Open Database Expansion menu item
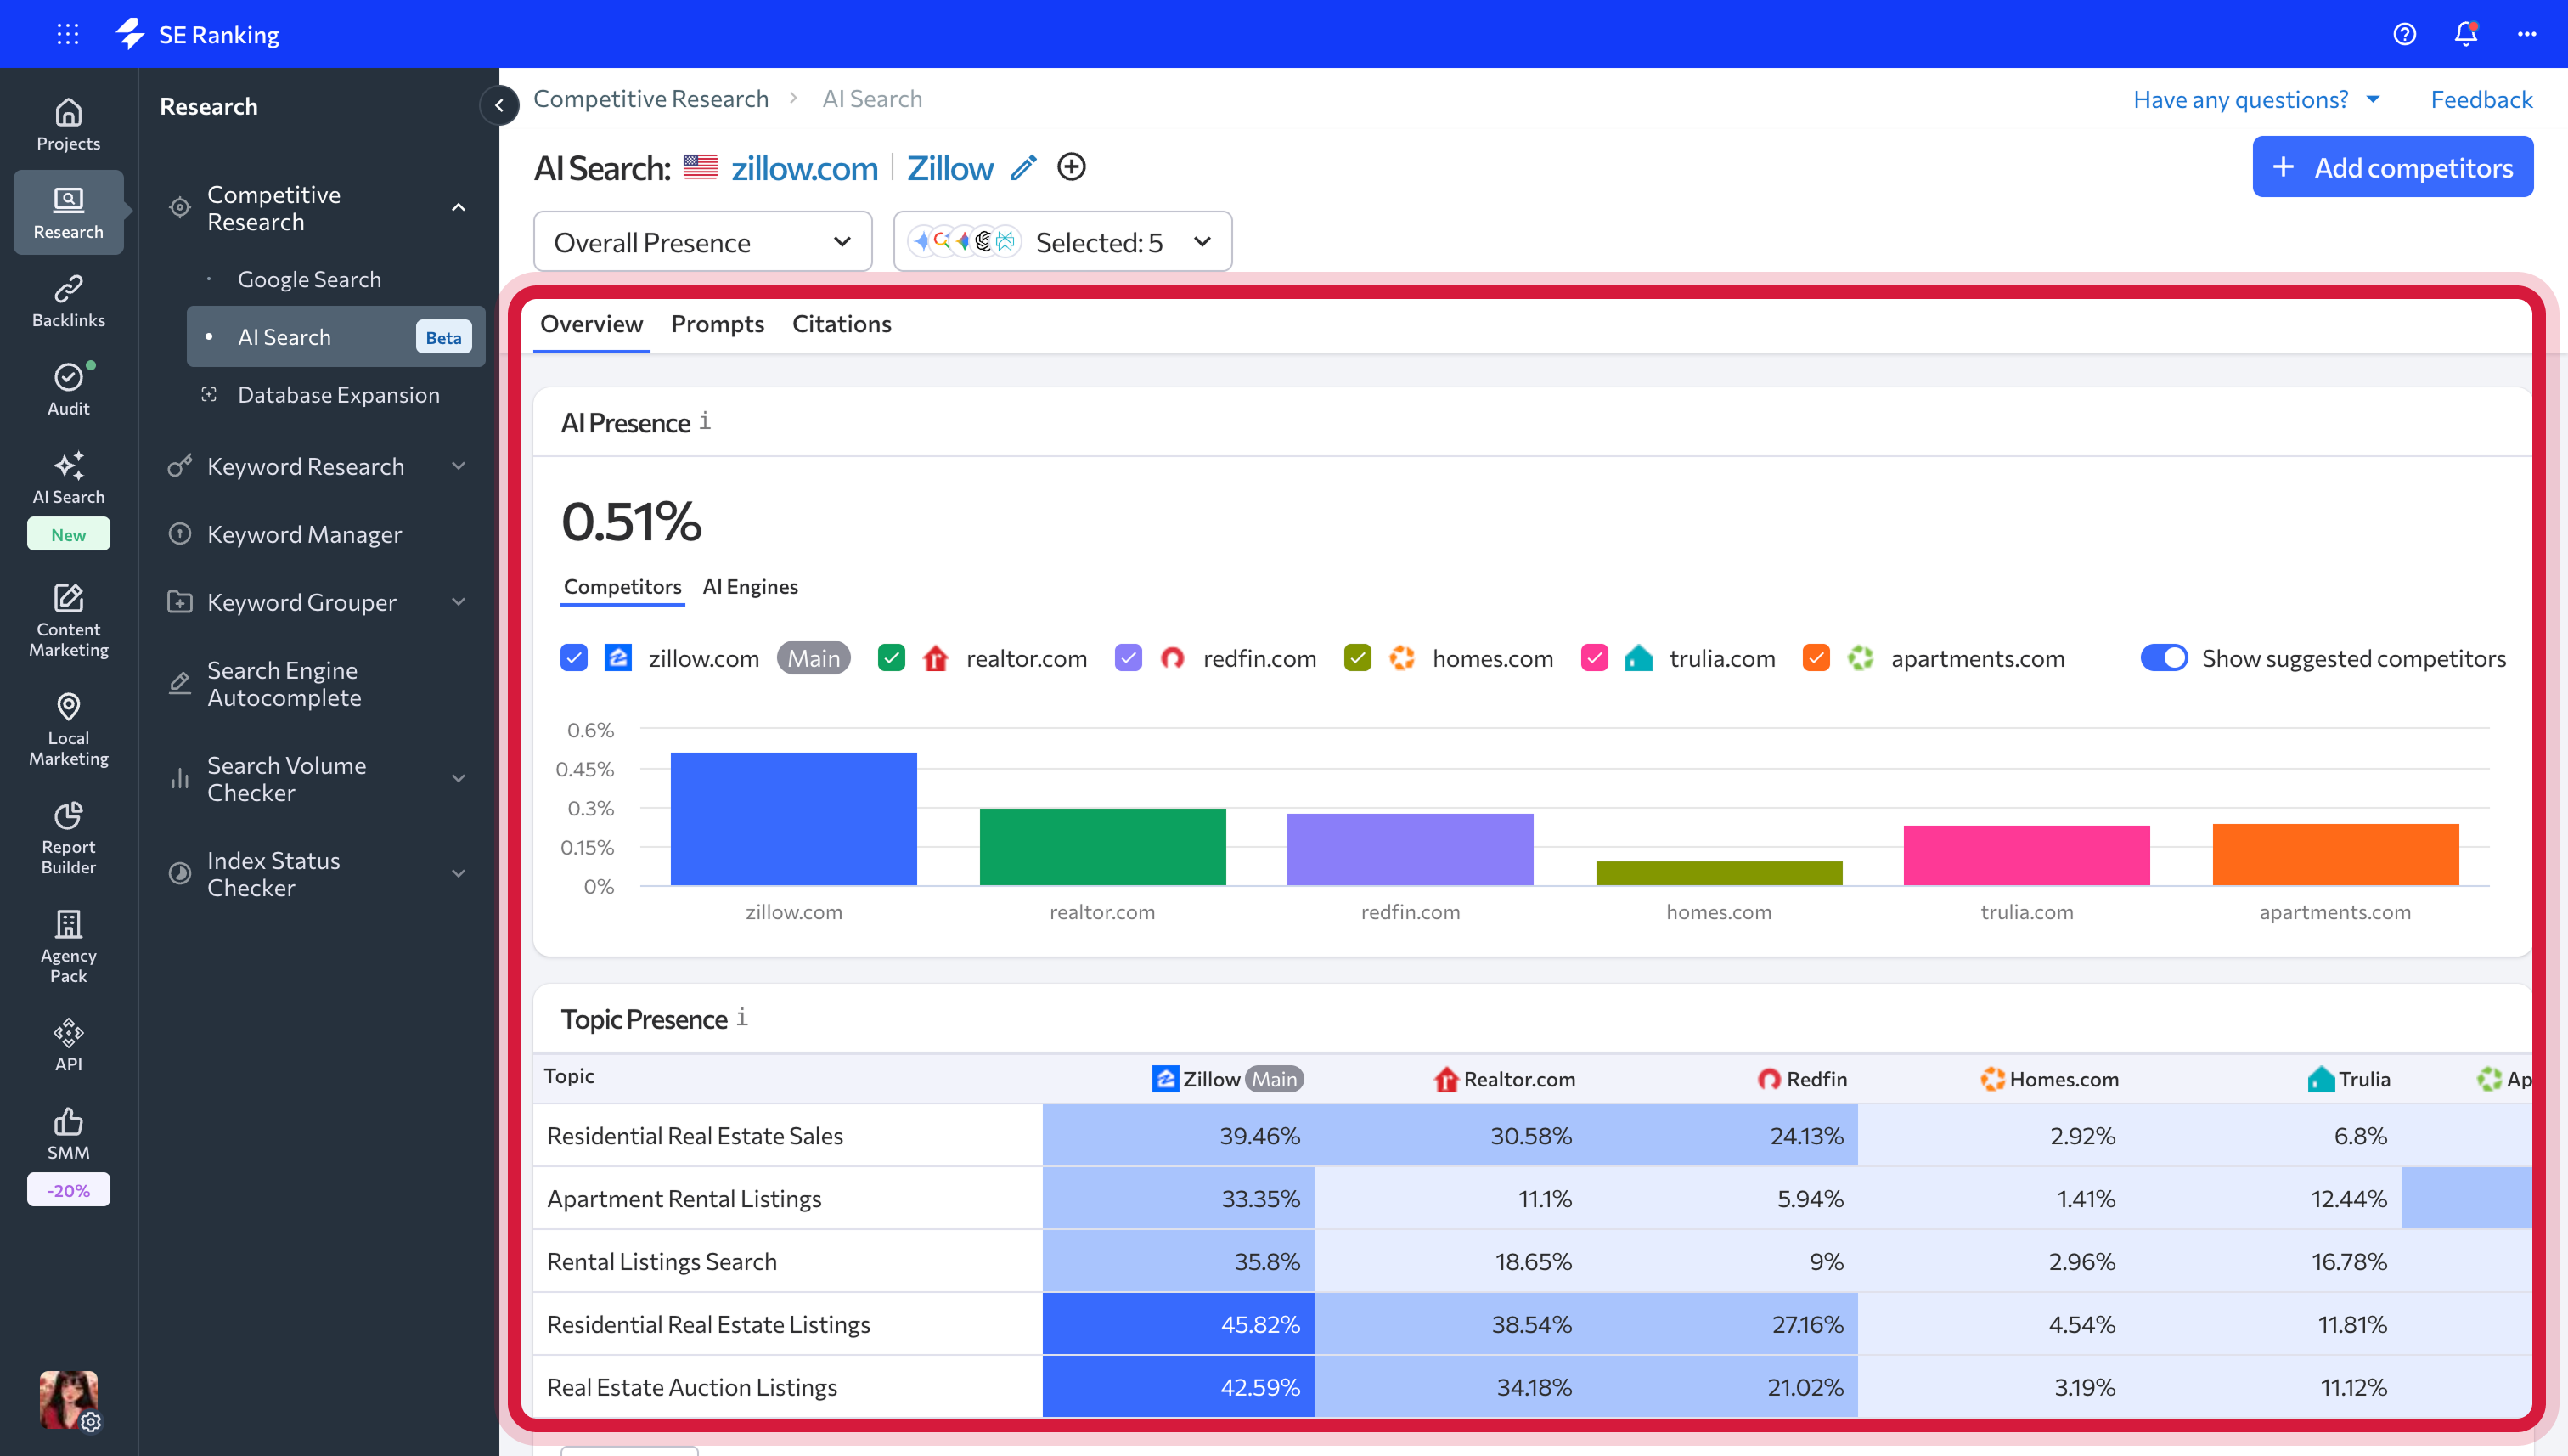The image size is (2568, 1456). 339,395
